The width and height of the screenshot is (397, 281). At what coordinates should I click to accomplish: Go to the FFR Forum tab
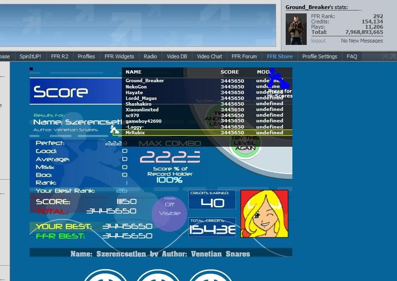pyautogui.click(x=244, y=56)
